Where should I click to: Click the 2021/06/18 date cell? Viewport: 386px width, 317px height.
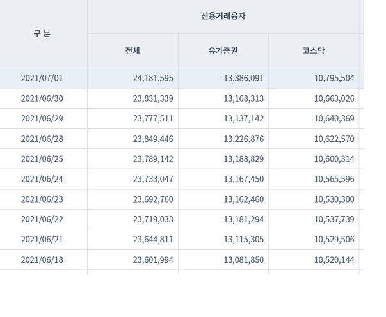coord(42,259)
